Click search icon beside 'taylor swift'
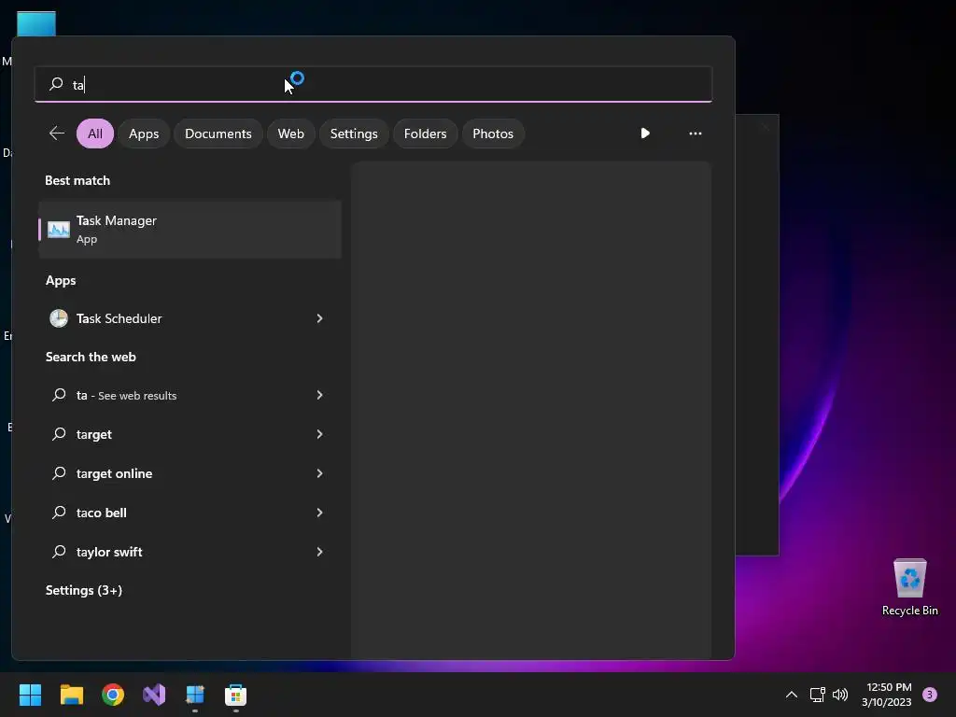 pyautogui.click(x=59, y=552)
